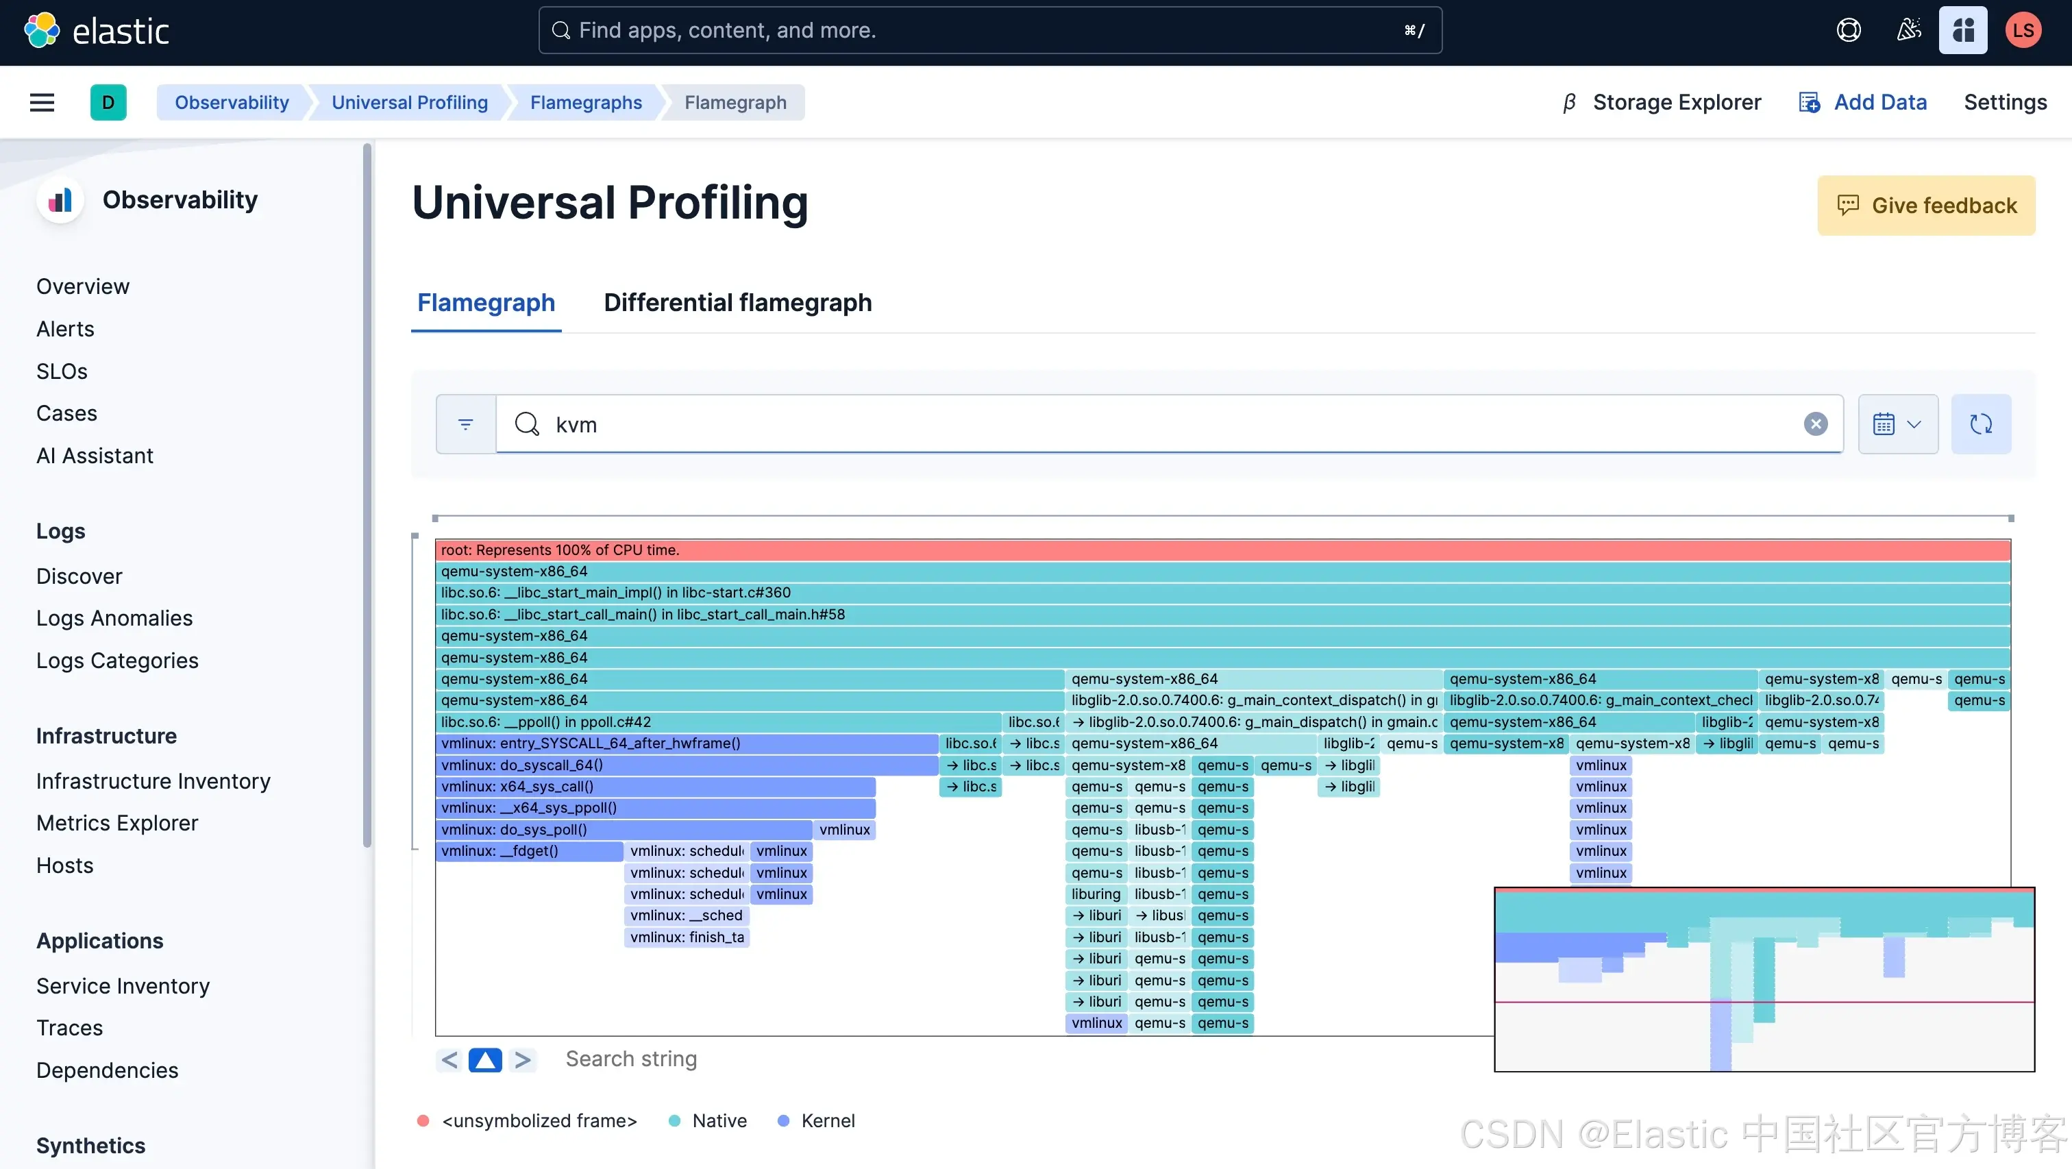
Task: Open Logs Categories
Action: point(117,661)
